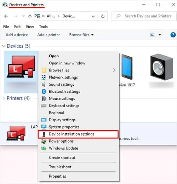
Task: Open the Tools menu
Action: 44,27
